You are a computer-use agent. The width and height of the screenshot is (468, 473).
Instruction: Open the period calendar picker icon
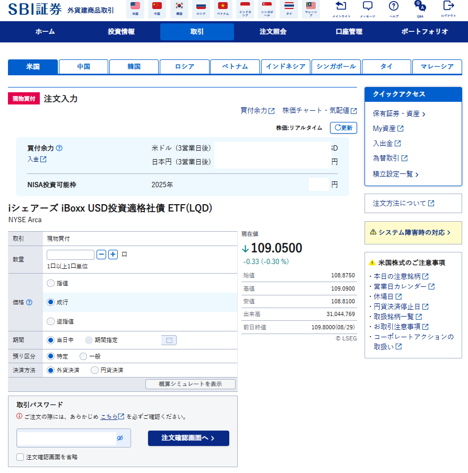169,340
